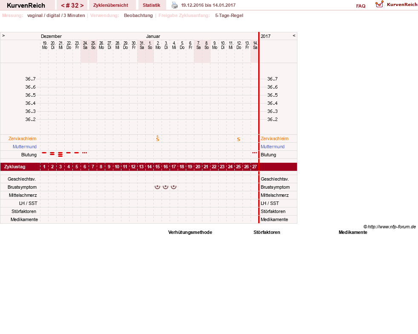
Task: Click the Medikamente heading below the chart
Action: click(353, 233)
